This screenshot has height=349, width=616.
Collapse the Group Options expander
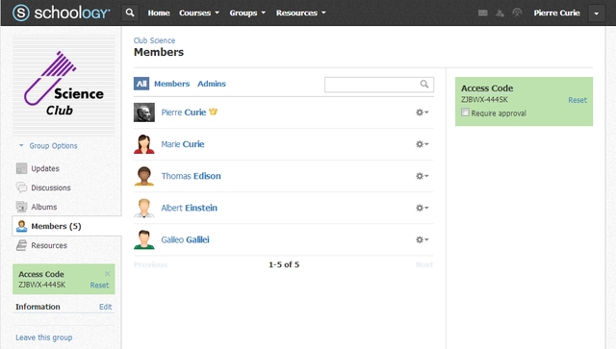(x=48, y=145)
